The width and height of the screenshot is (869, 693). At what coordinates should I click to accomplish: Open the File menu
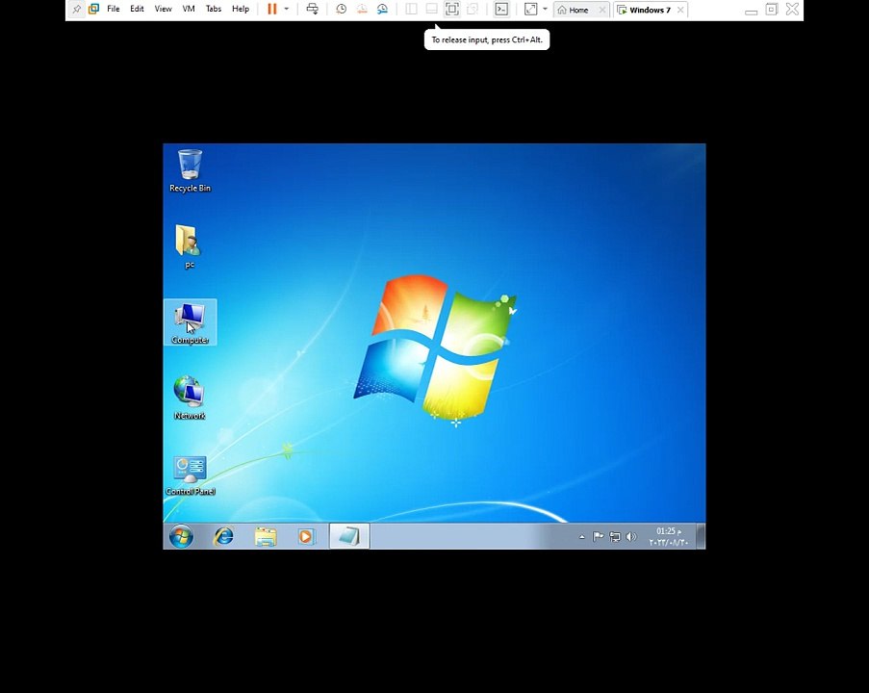pos(113,9)
